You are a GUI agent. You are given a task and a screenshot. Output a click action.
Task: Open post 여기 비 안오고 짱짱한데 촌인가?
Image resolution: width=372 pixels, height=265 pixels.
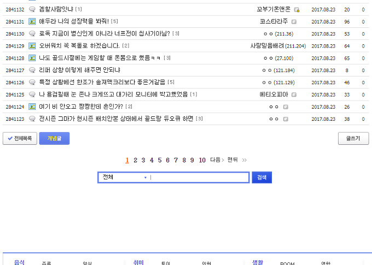tap(81, 107)
